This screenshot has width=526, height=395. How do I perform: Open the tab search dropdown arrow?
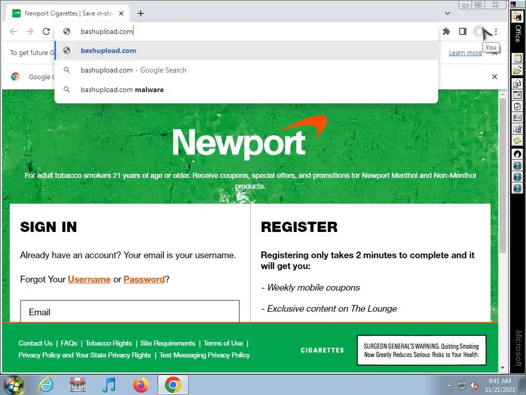point(447,13)
